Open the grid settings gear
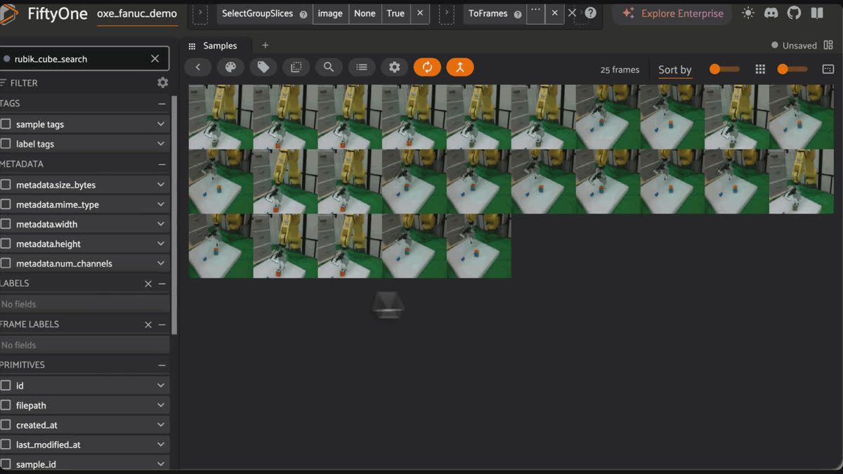Screen dimensions: 843x474 [x=395, y=67]
